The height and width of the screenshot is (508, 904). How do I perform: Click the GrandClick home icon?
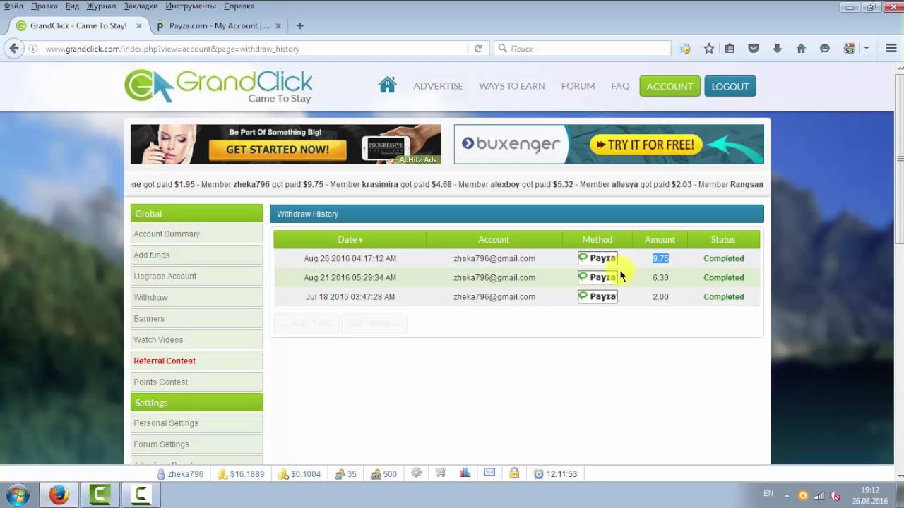(387, 85)
